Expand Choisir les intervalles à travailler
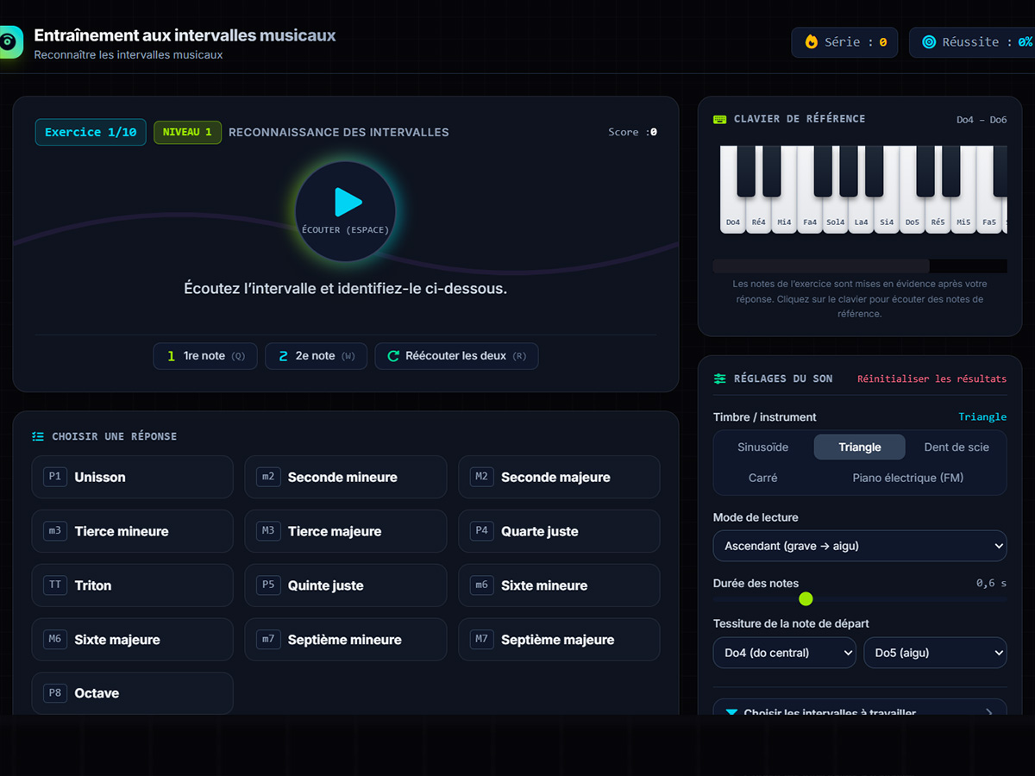The height and width of the screenshot is (776, 1035). 860,709
